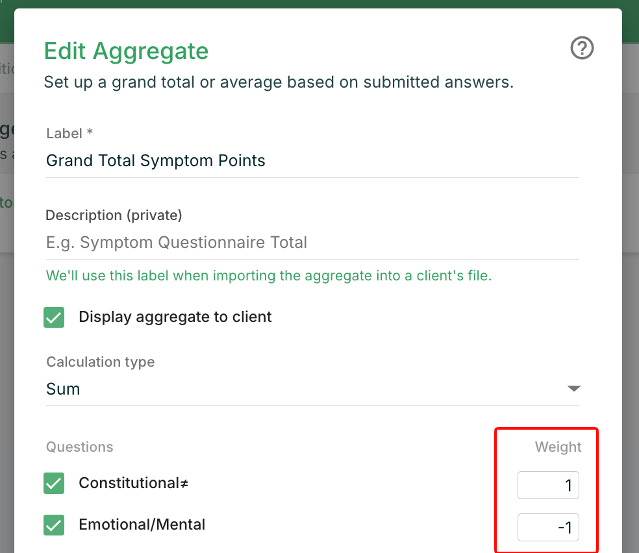The width and height of the screenshot is (639, 553).
Task: Click the Constitutional question label text
Action: pyautogui.click(x=133, y=484)
